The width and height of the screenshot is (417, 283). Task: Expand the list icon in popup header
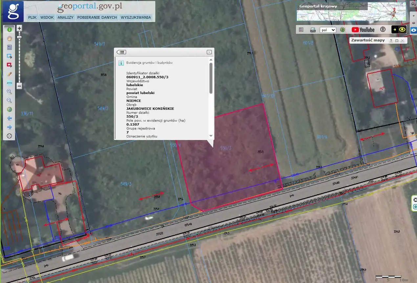tap(121, 52)
